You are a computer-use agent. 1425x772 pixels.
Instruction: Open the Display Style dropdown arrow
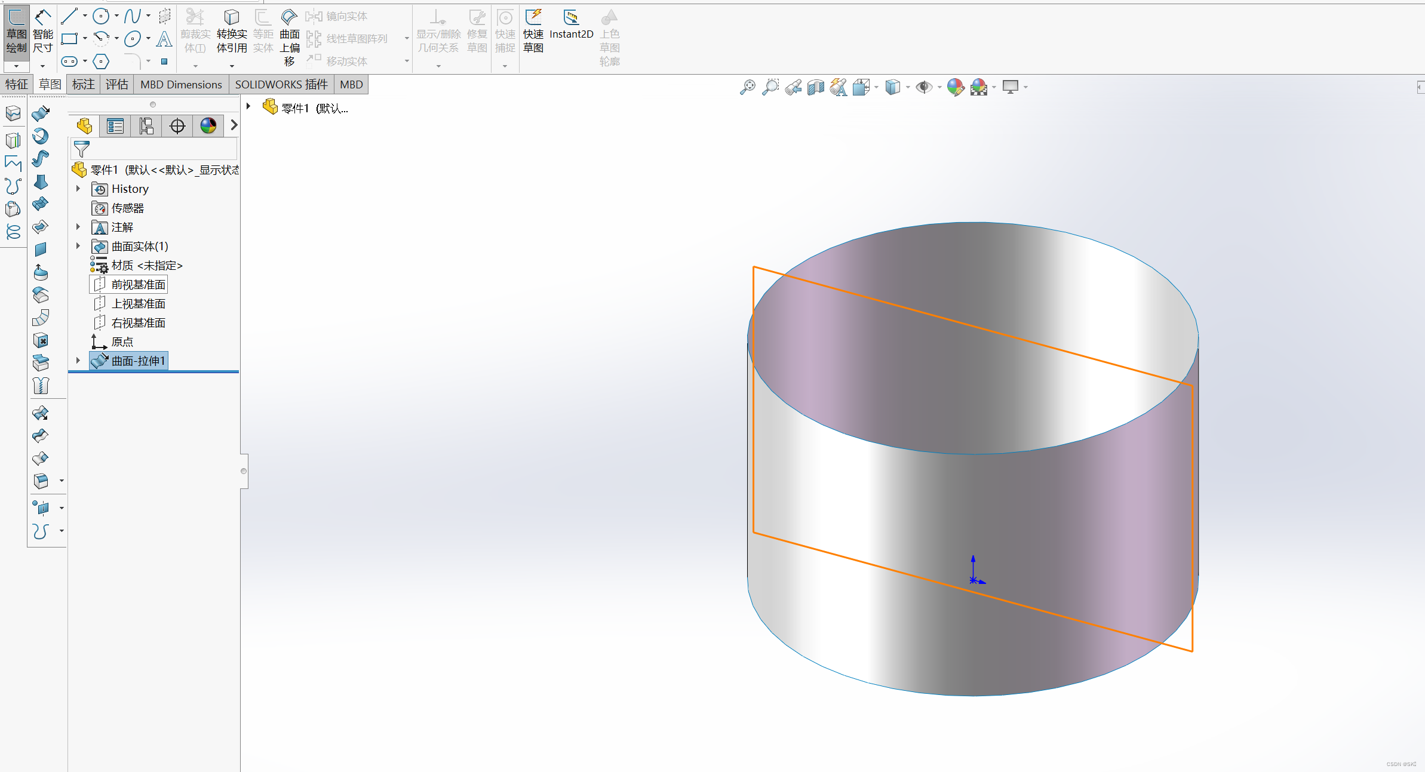click(x=908, y=88)
